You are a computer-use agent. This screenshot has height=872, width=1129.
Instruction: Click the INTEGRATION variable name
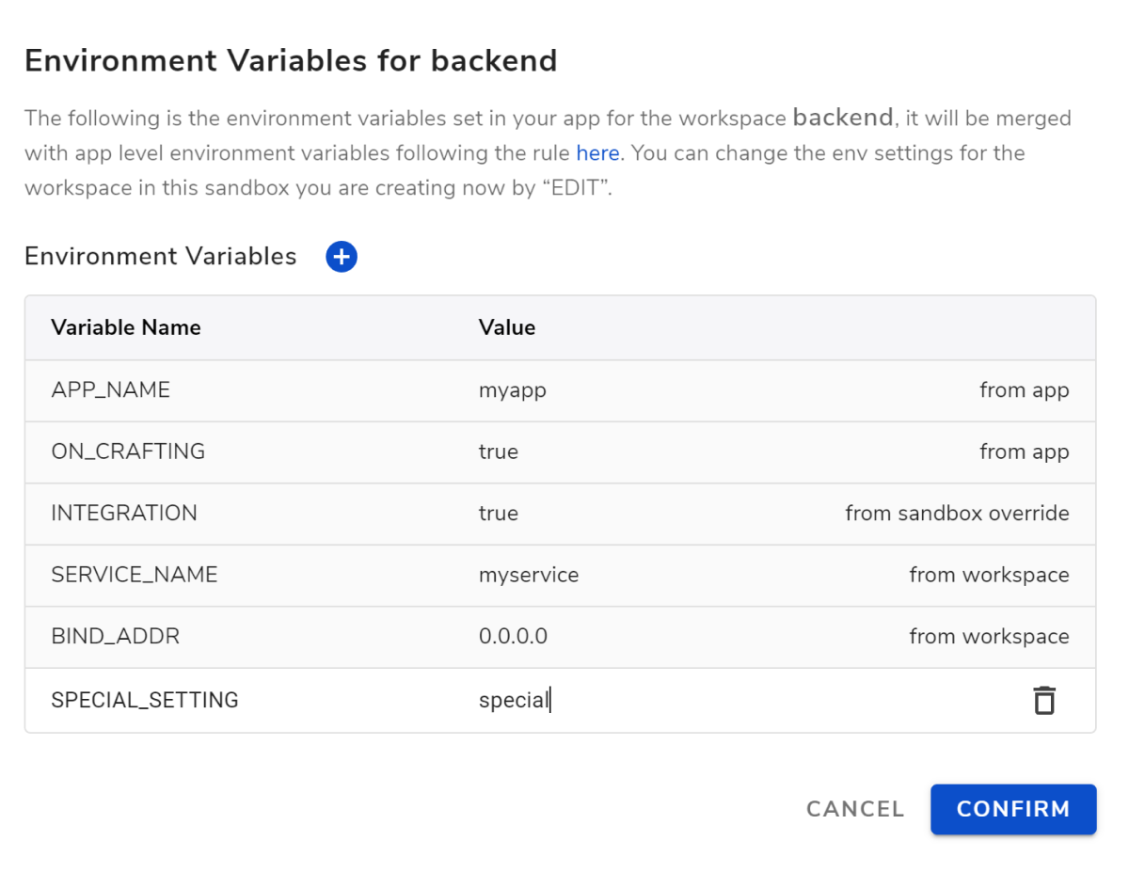coord(124,513)
